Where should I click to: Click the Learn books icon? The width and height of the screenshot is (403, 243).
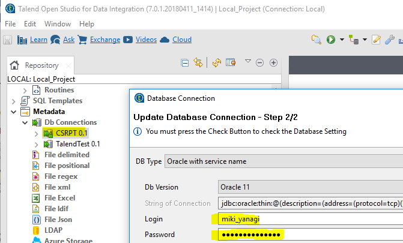[x=22, y=40]
